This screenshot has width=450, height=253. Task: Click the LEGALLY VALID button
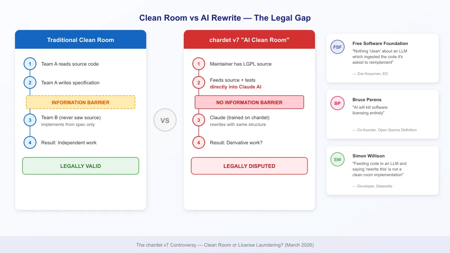81,166
